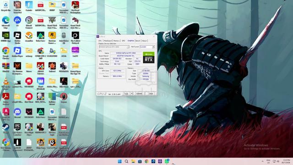Viewport: 293px width, 165px height.
Task: Open the WhatsApp icon on the taskbar
Action: (167, 161)
